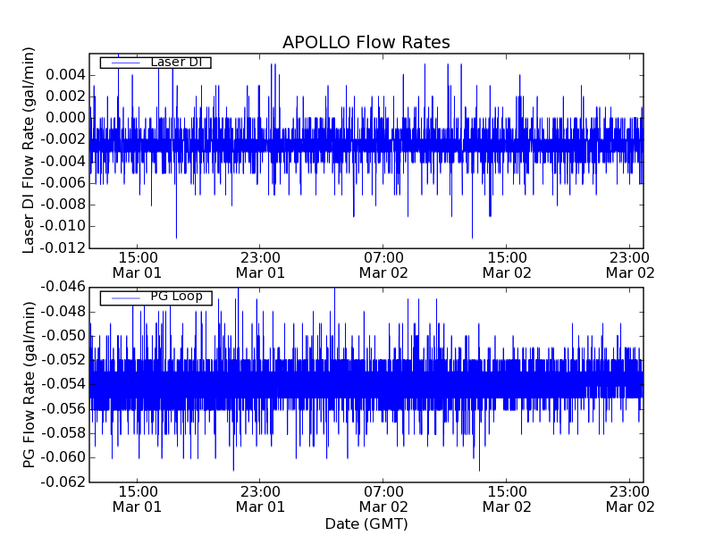The height and width of the screenshot is (536, 715).
Task: Click the 0.004 tick on top plot
Action: (65, 74)
